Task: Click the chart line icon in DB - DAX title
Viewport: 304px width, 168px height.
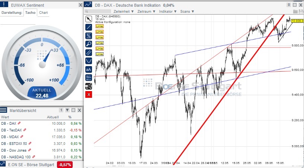Action: 88,4
